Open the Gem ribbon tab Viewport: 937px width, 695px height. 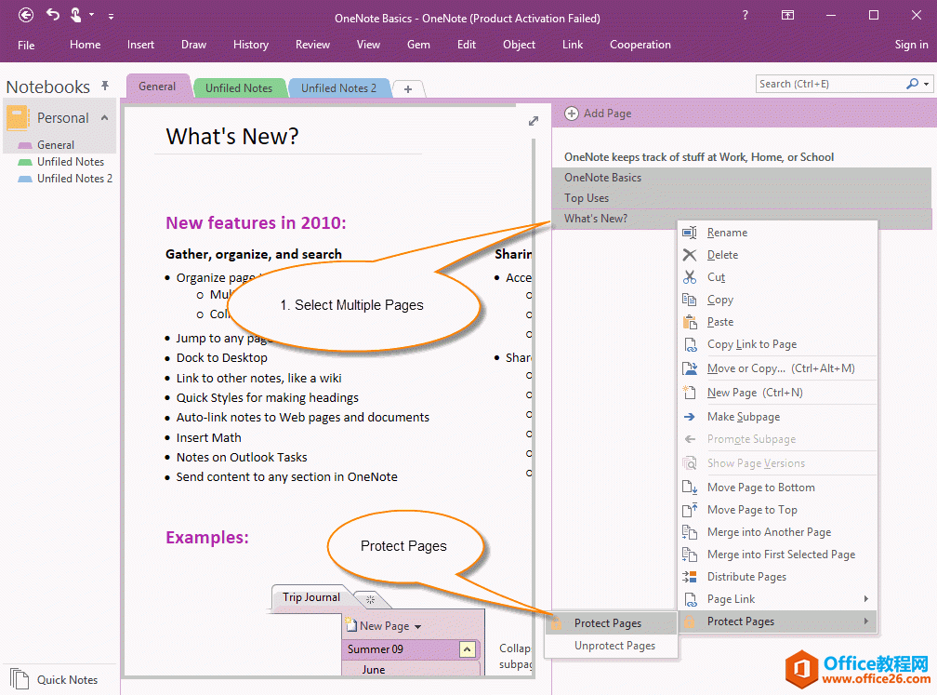click(418, 44)
